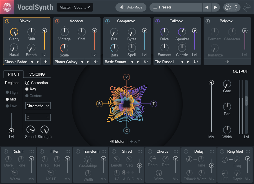Open the Presets browser menu

click(x=176, y=7)
